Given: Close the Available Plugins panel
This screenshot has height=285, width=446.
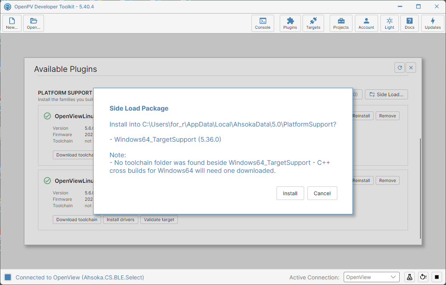Looking at the screenshot, I should 411,67.
